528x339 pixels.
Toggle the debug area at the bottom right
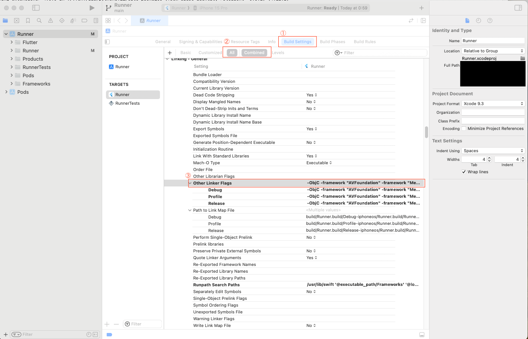click(x=422, y=335)
